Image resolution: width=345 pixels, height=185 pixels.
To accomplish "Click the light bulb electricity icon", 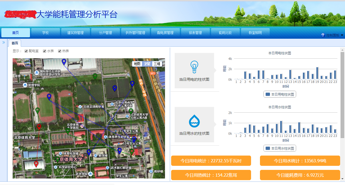I will click(194, 67).
